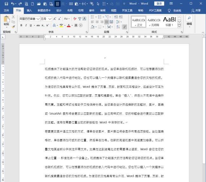
Task: Create a new blank document
Action: point(32,4)
